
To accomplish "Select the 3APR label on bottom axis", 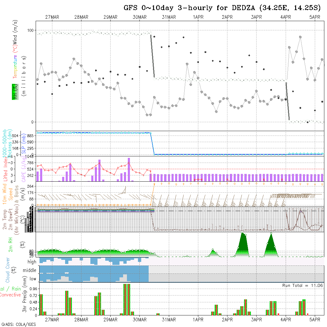I will click(256, 320).
